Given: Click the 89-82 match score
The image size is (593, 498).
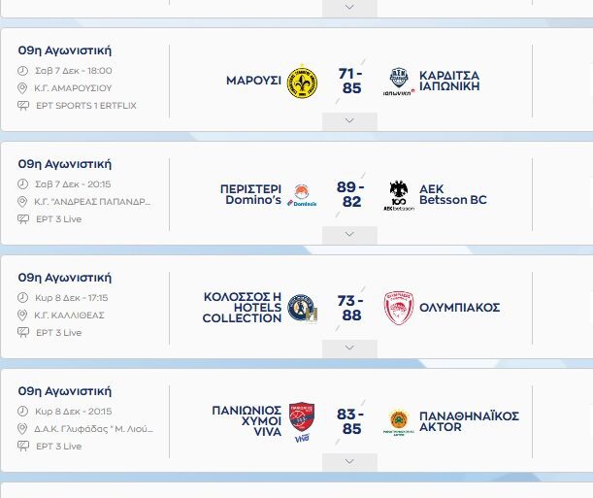Looking at the screenshot, I should [349, 194].
